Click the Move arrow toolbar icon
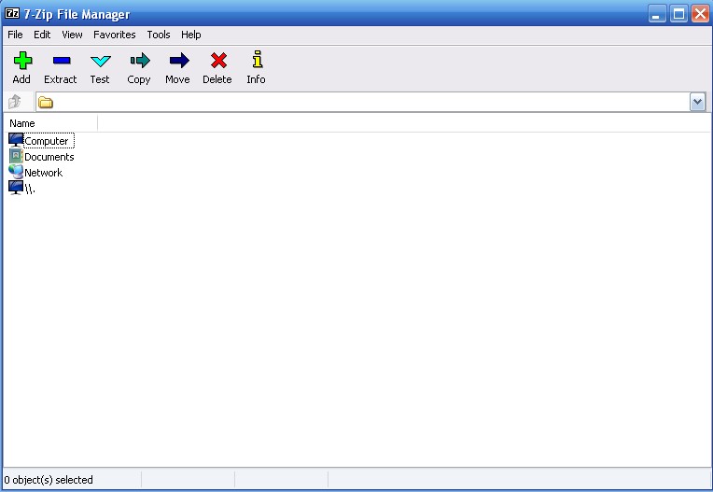Screen dimensions: 713x492 (177, 62)
